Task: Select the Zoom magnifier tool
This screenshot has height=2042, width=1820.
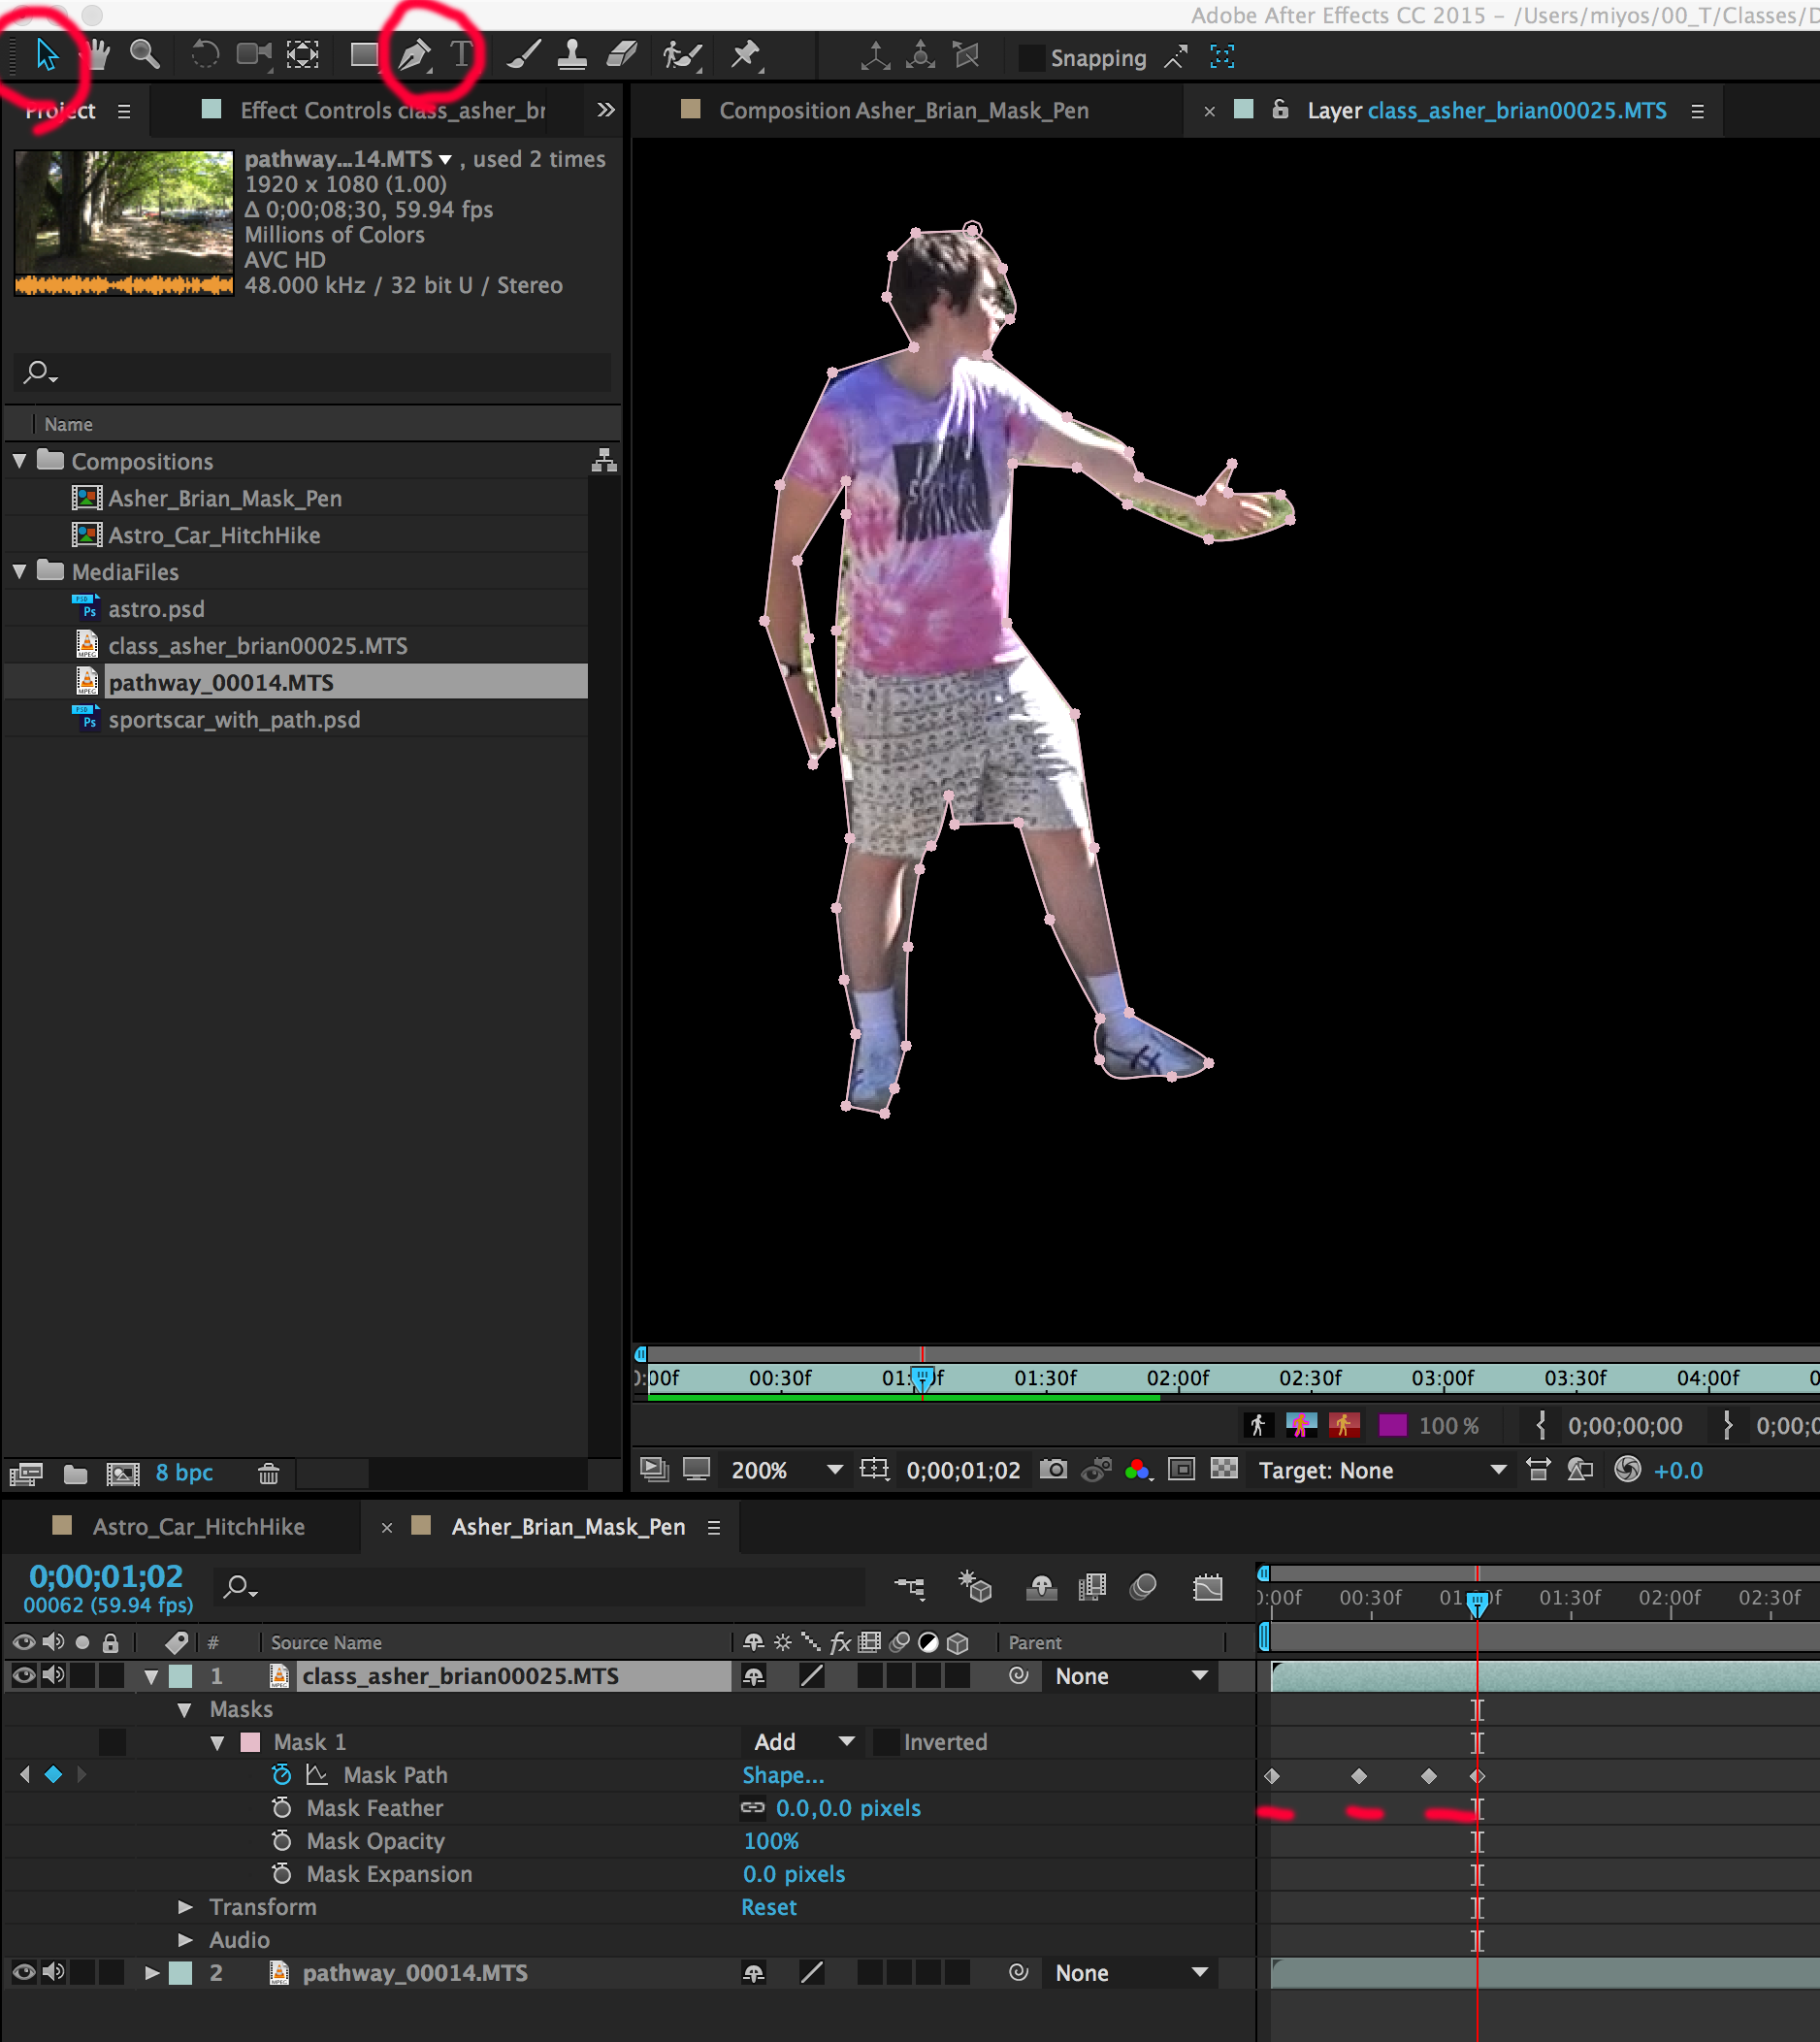Action: click(x=145, y=55)
